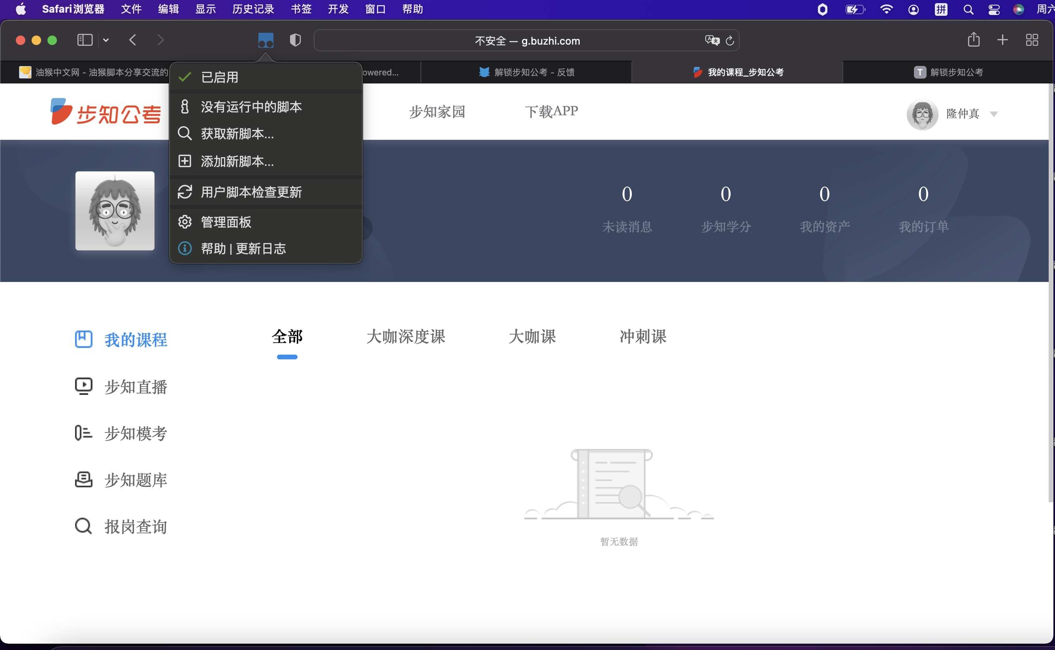Switch to the rightmost 解锁步知公考 tab
The height and width of the screenshot is (650, 1055).
[948, 72]
